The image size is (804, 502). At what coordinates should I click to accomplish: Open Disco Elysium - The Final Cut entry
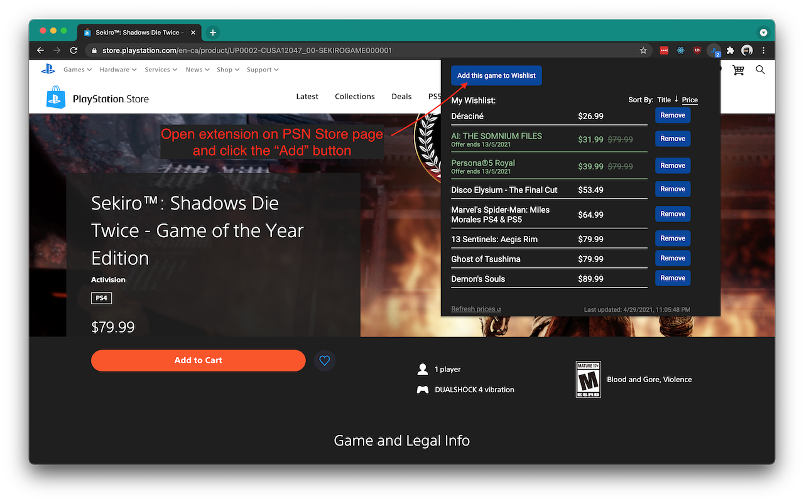[x=504, y=190]
